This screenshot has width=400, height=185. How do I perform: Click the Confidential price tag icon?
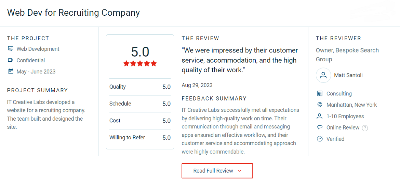tap(11, 60)
